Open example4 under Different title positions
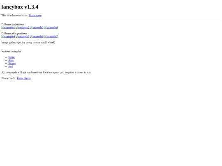The image size is (222, 166). click(x=8, y=36)
